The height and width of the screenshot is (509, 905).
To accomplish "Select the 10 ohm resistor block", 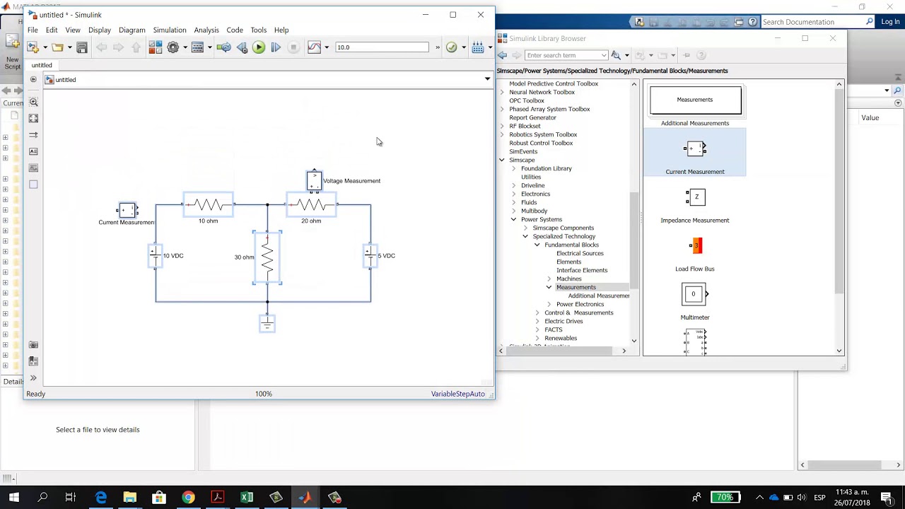I will point(208,205).
